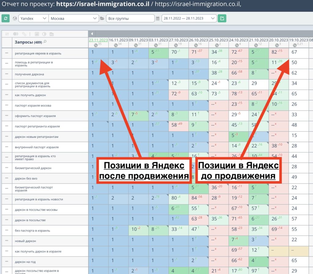The width and height of the screenshot is (313, 274).
Task: Open the calendar icon by date range
Action: tap(158, 19)
